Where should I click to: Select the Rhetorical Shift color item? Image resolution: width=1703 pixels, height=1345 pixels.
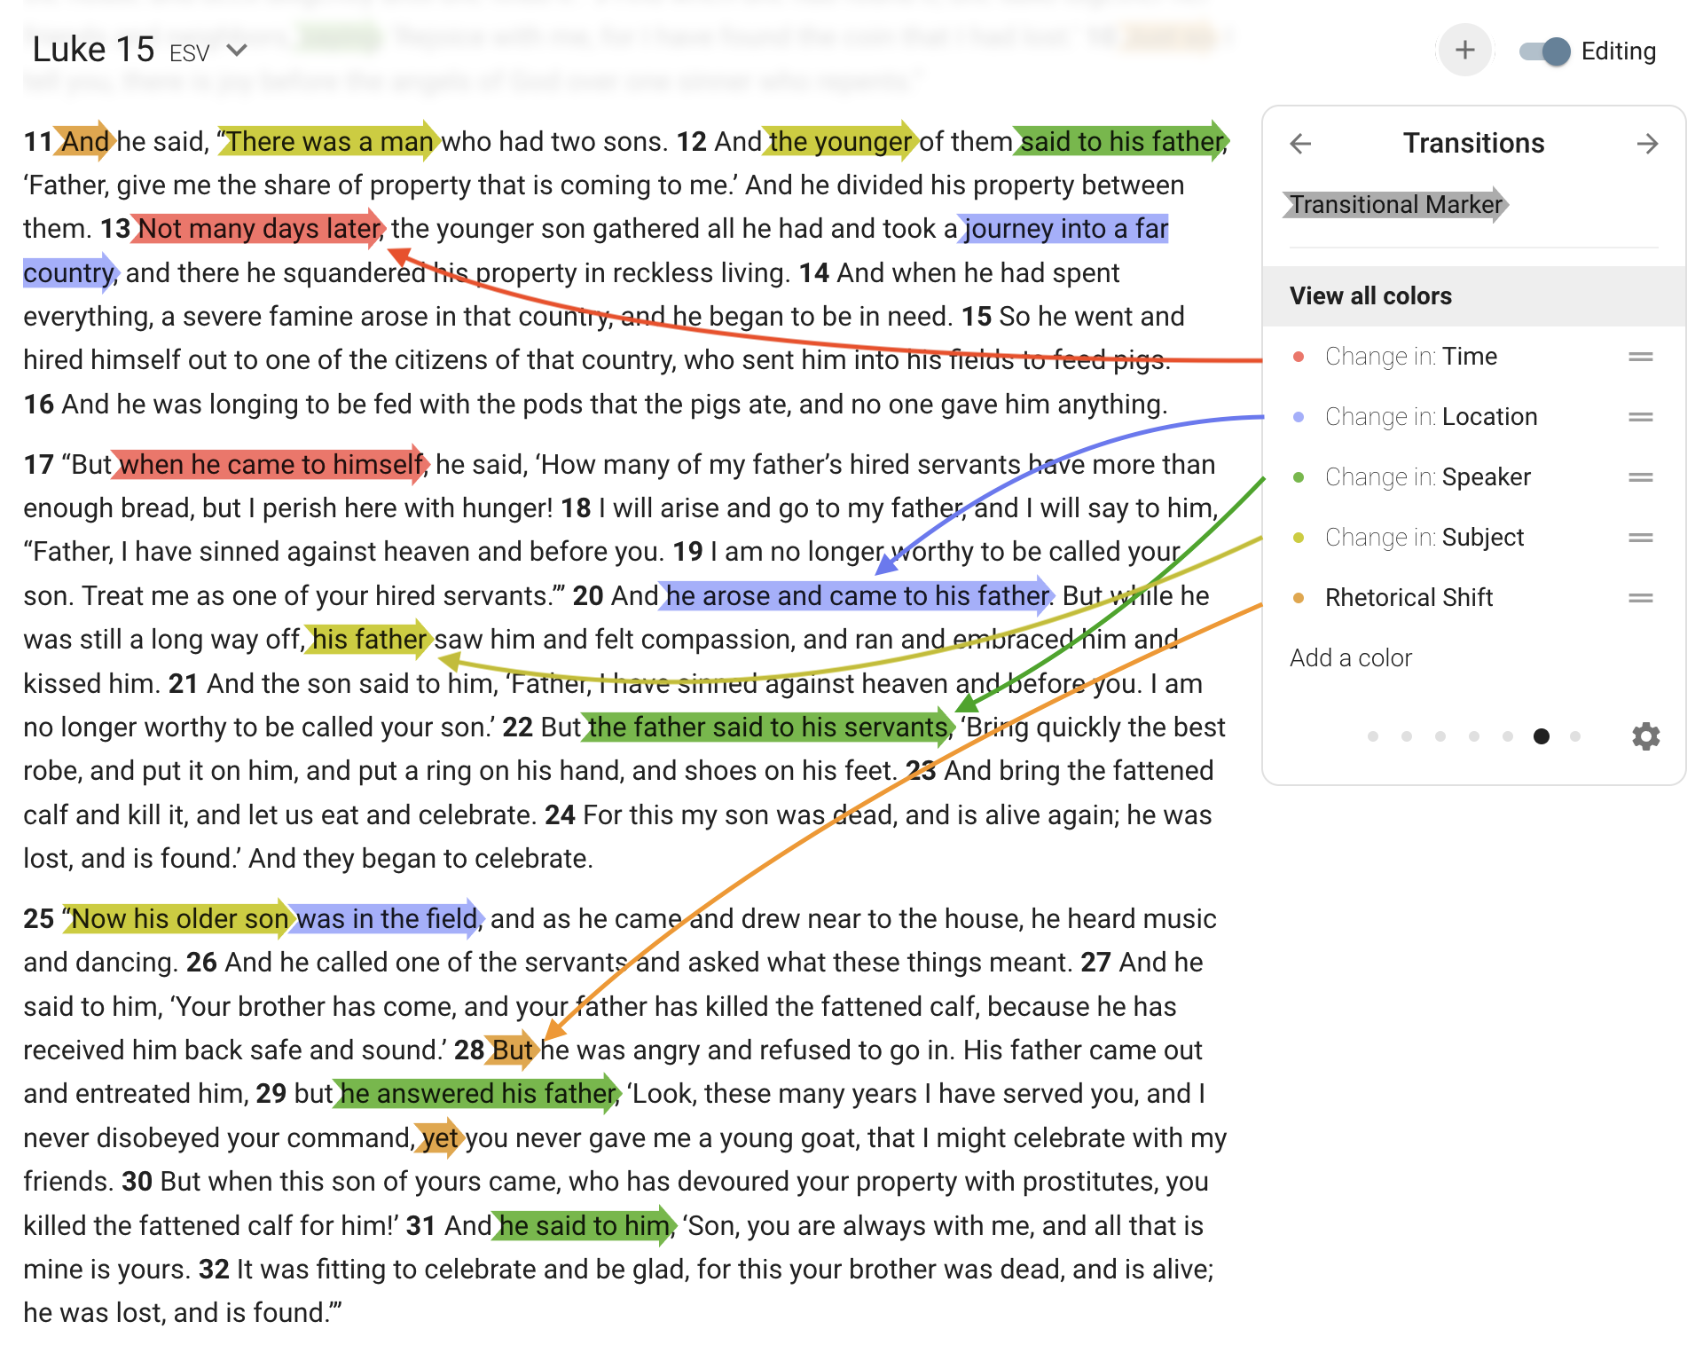pos(1409,598)
